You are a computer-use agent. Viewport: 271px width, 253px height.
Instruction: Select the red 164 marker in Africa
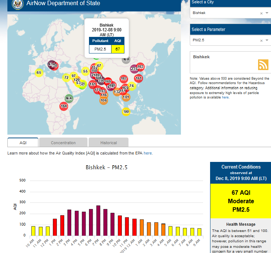[x=64, y=106]
